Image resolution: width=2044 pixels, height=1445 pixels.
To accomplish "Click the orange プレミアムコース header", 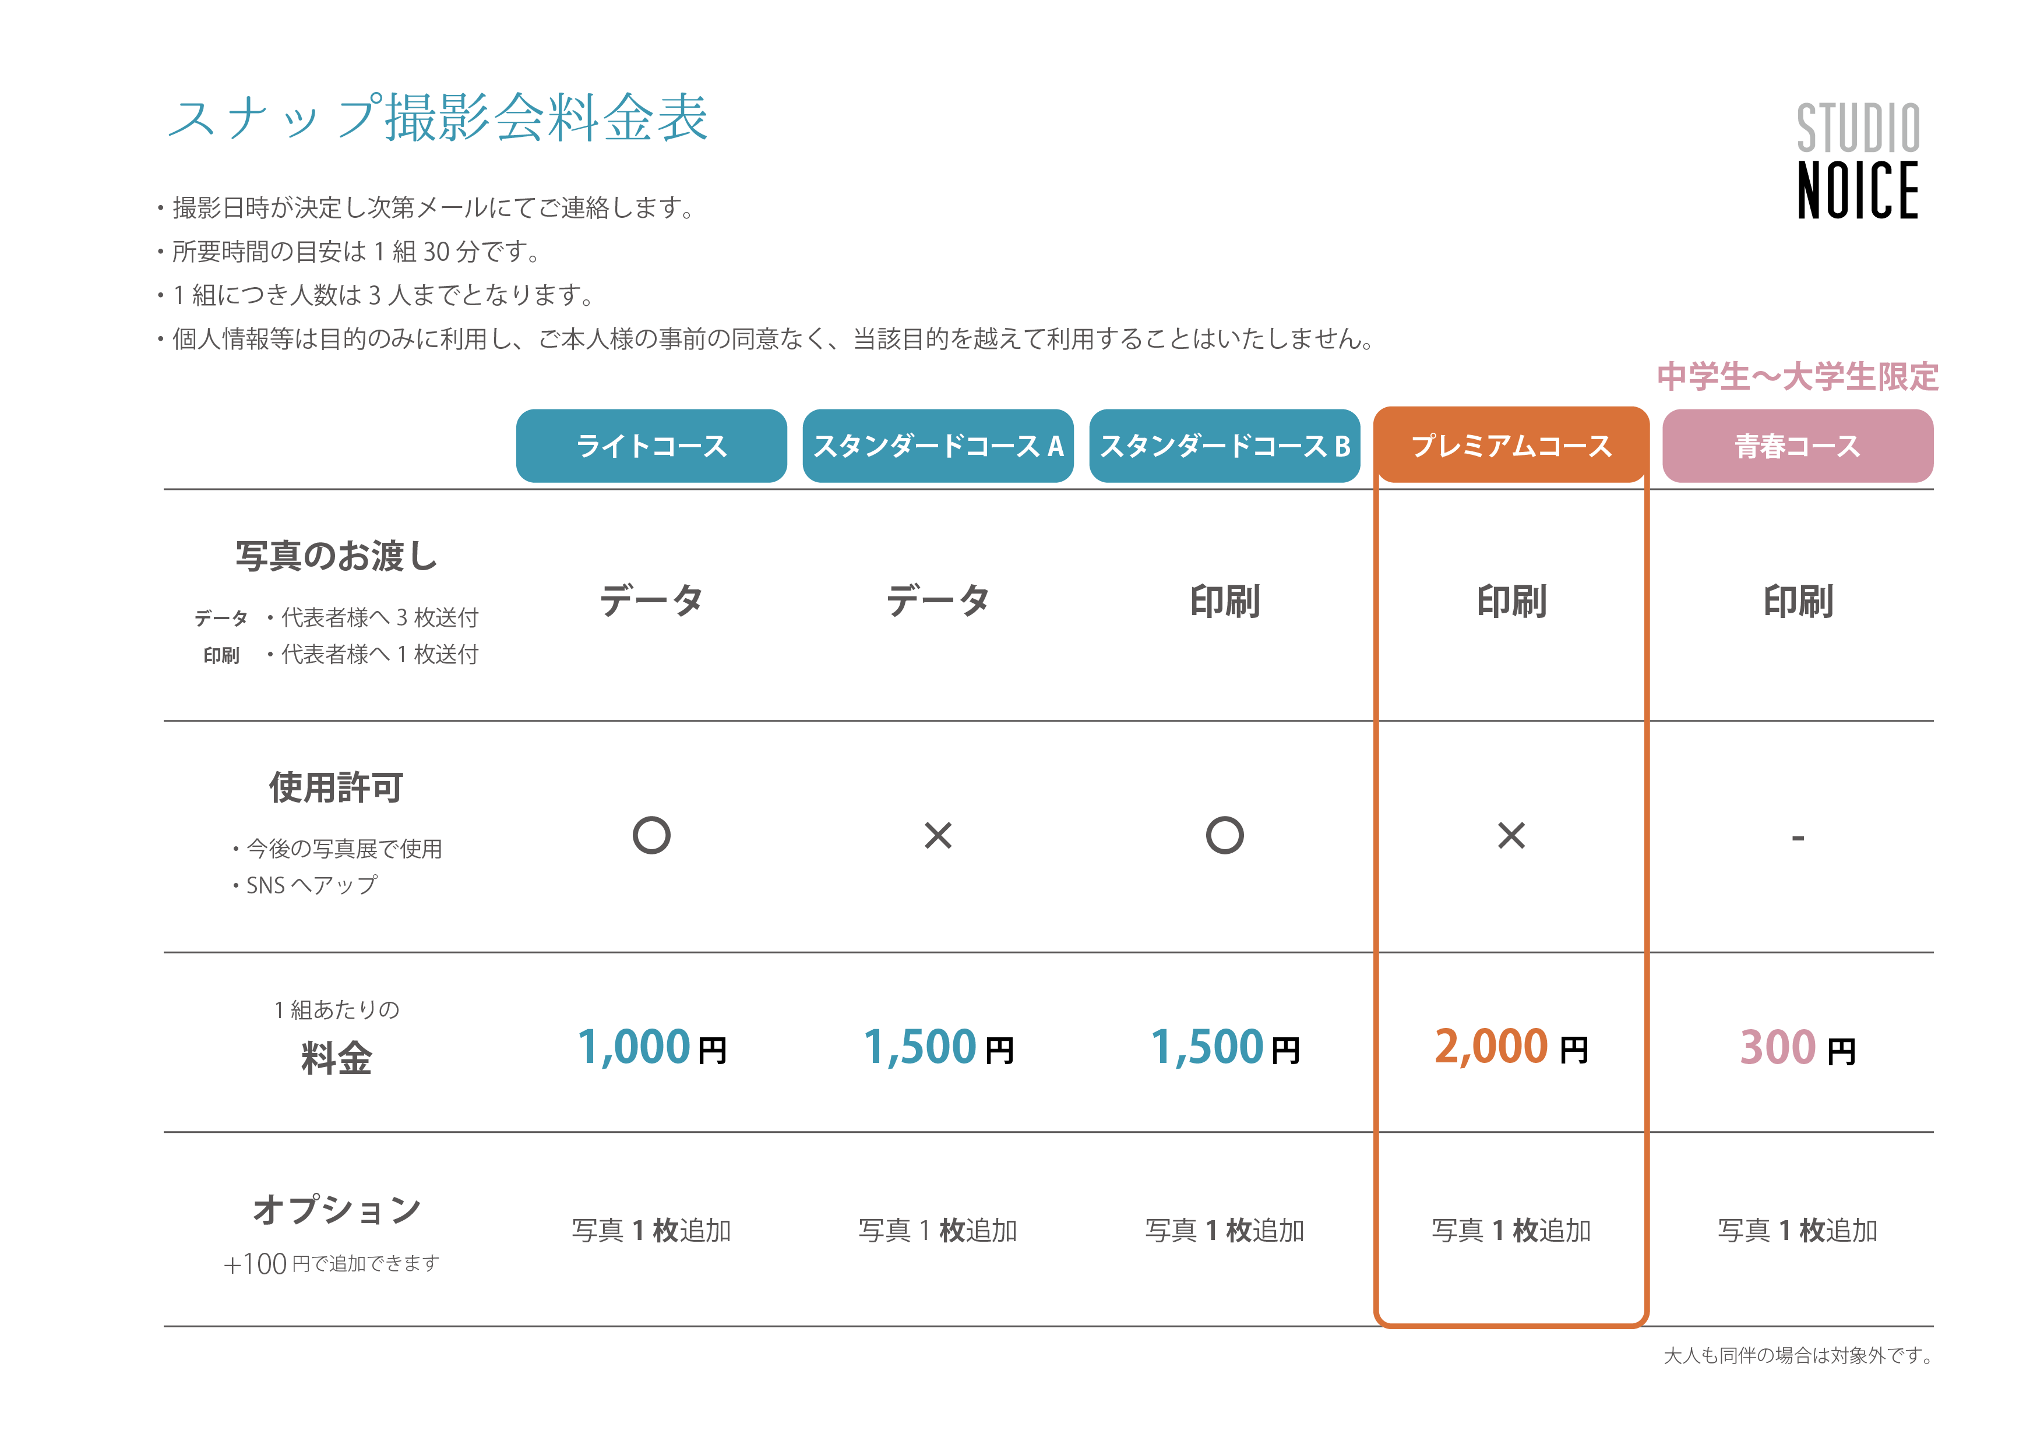I will pyautogui.click(x=1511, y=446).
